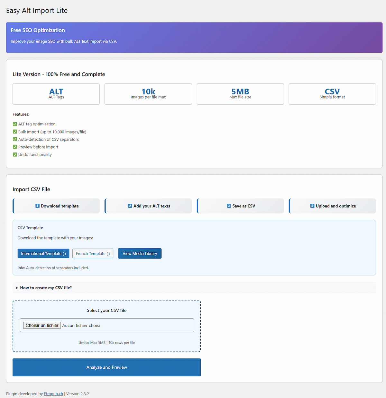
Task: Click the step 4 number icon
Action: [312, 206]
